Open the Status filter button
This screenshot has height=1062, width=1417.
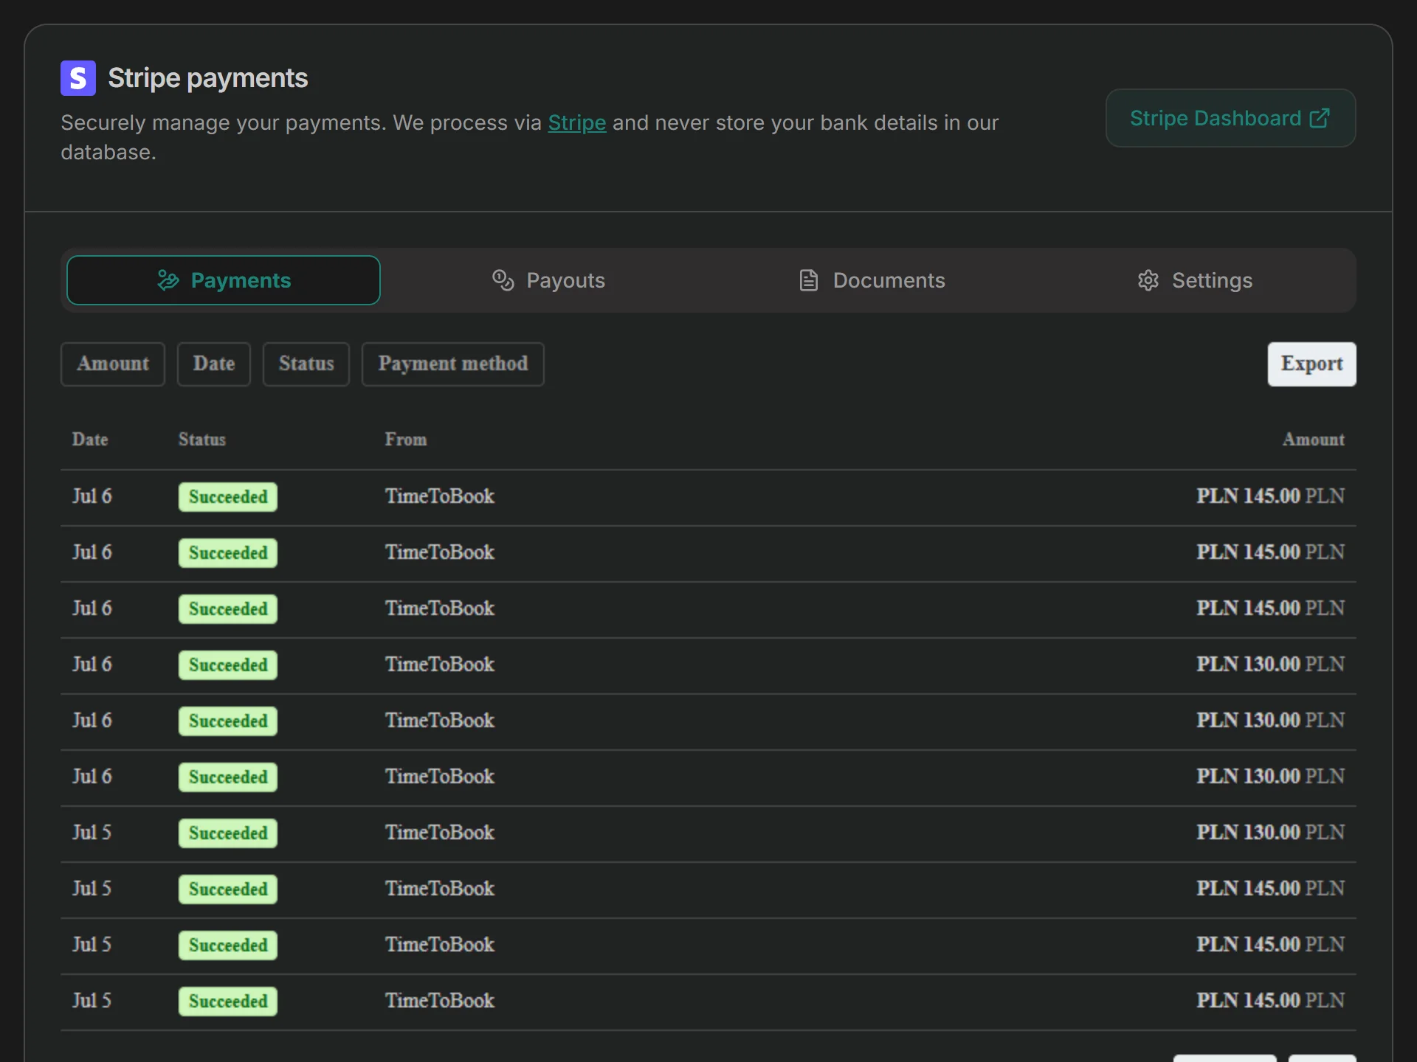tap(306, 364)
